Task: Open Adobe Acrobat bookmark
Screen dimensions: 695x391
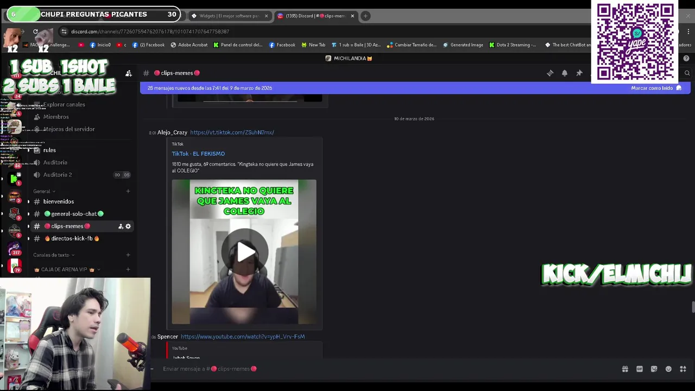Action: tap(189, 45)
